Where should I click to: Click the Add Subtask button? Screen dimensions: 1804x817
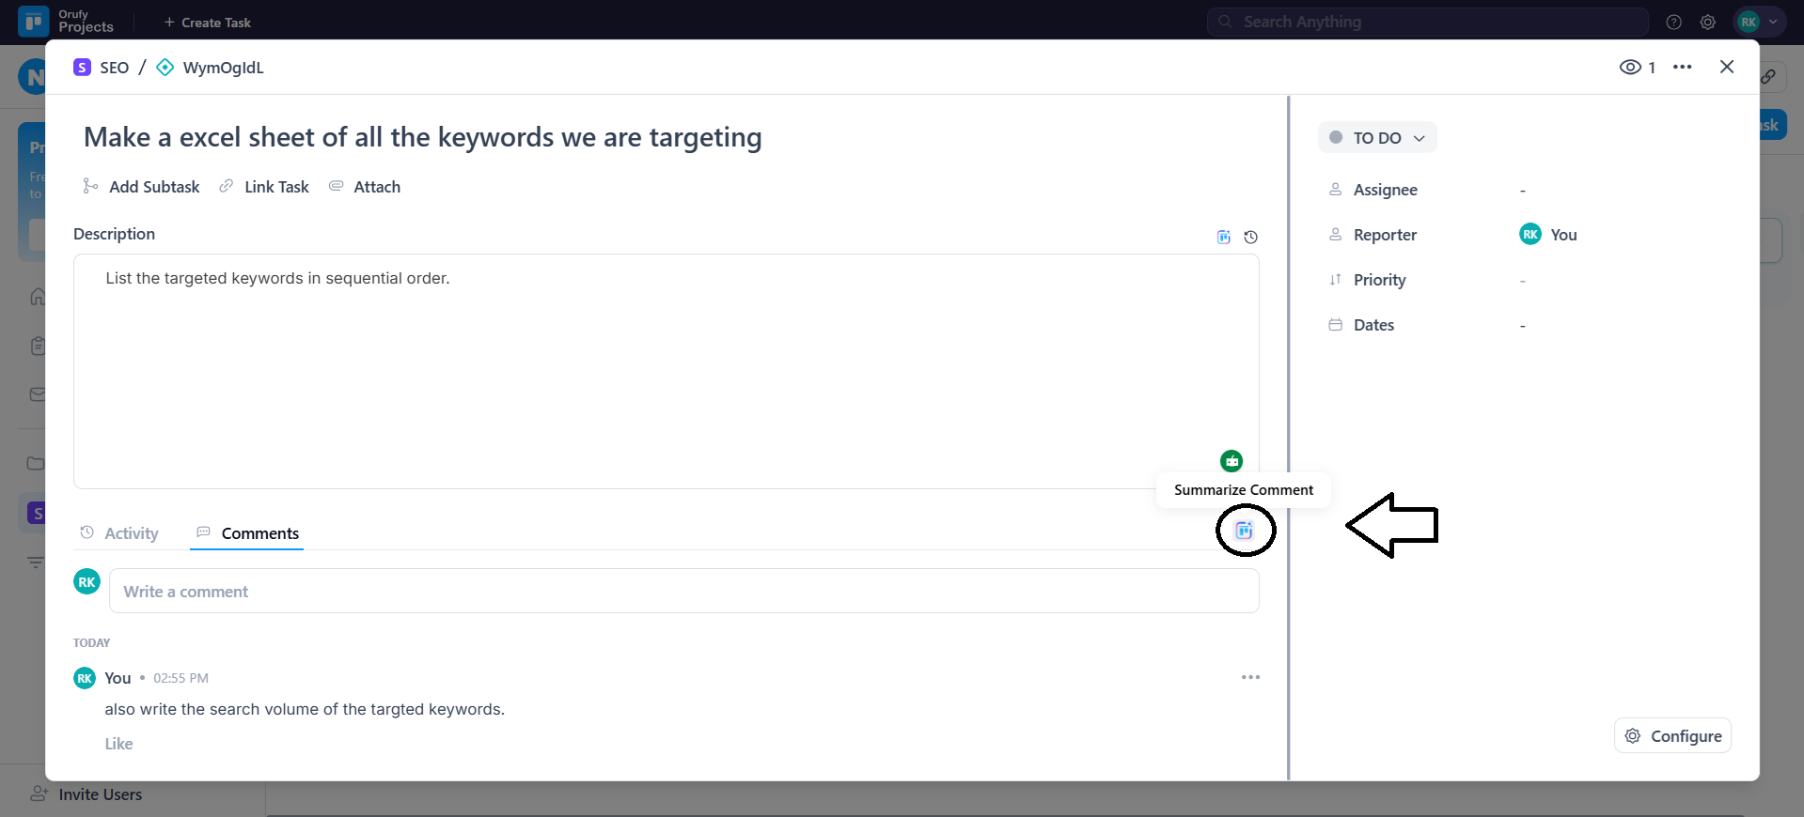point(141,186)
